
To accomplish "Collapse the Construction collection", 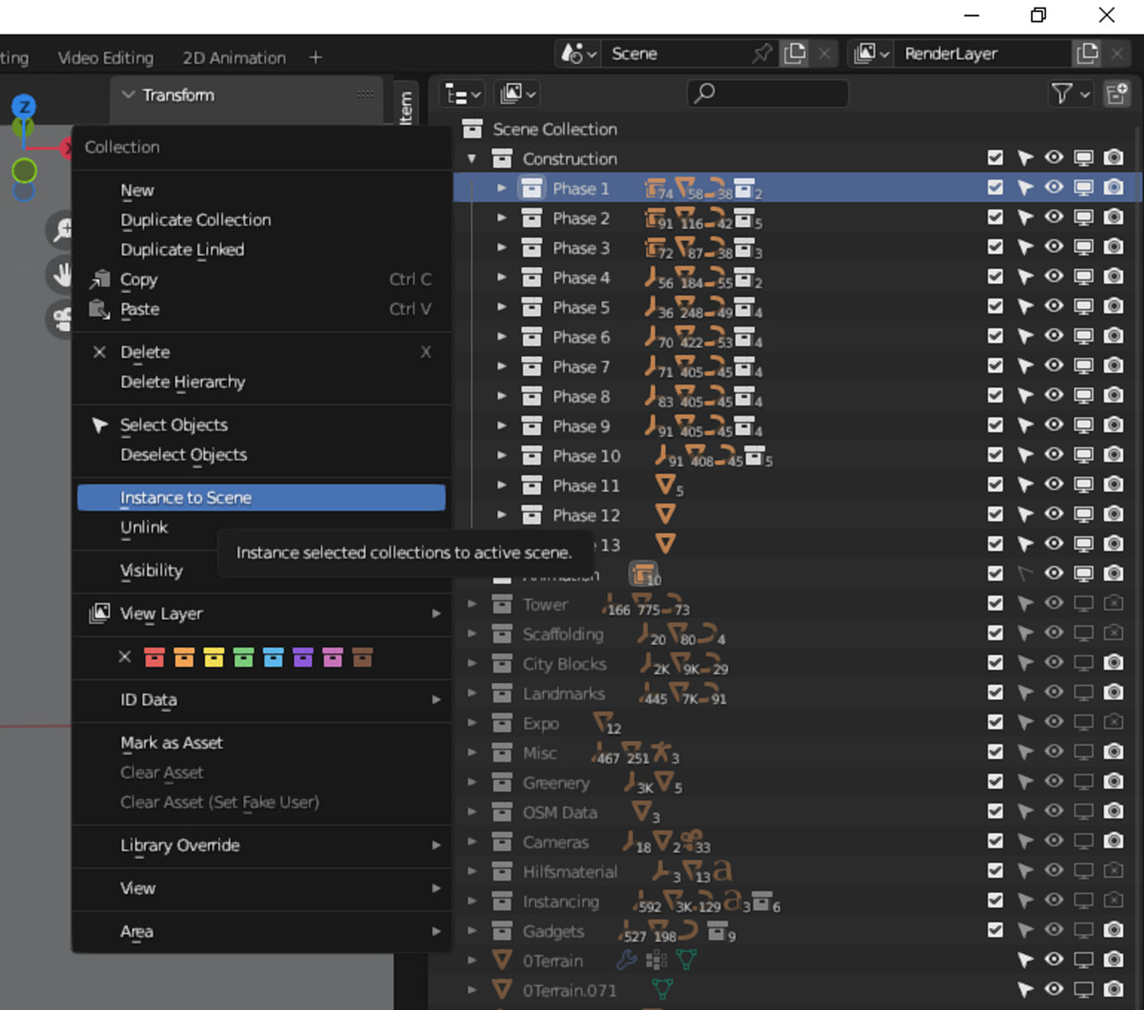I will click(472, 158).
